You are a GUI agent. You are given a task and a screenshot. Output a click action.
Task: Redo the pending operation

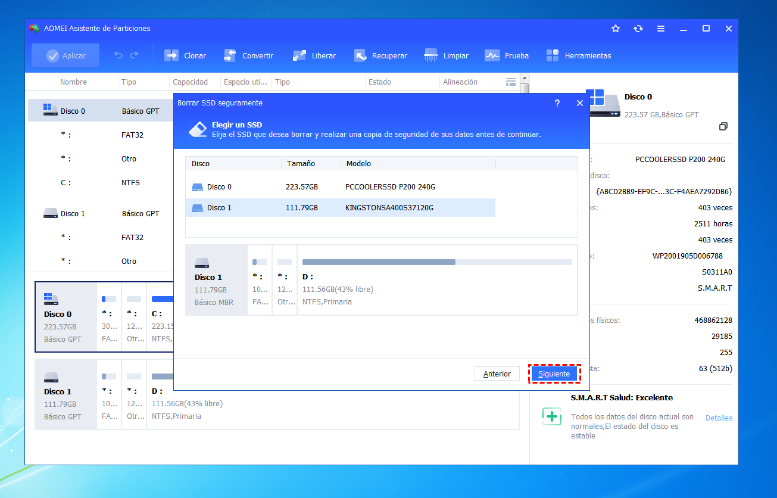coord(134,55)
